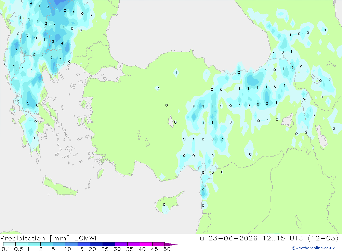Click the '35' legend scale label
This screenshot has height=251, width=342.
[x=130, y=249]
